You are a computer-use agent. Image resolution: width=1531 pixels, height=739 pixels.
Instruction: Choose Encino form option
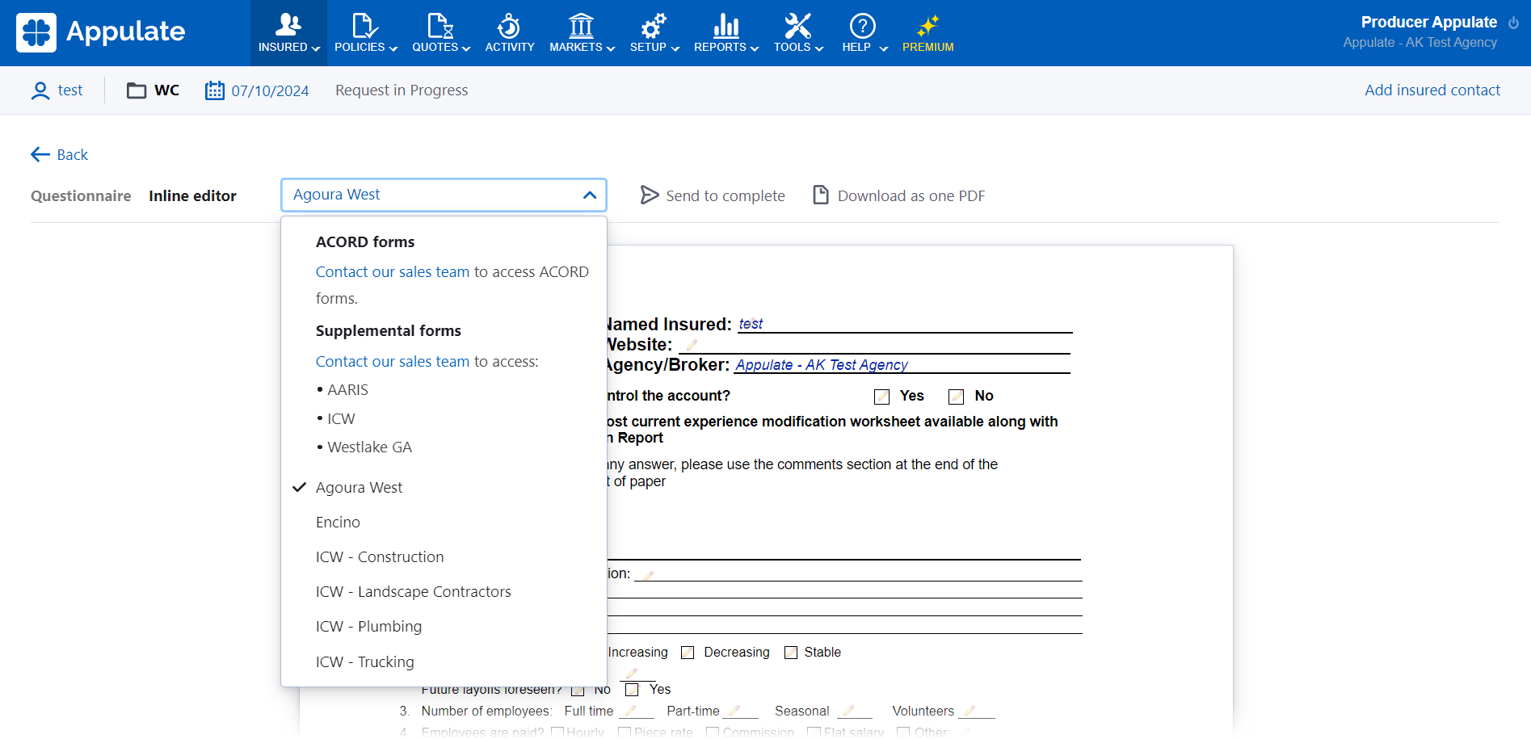coord(338,523)
